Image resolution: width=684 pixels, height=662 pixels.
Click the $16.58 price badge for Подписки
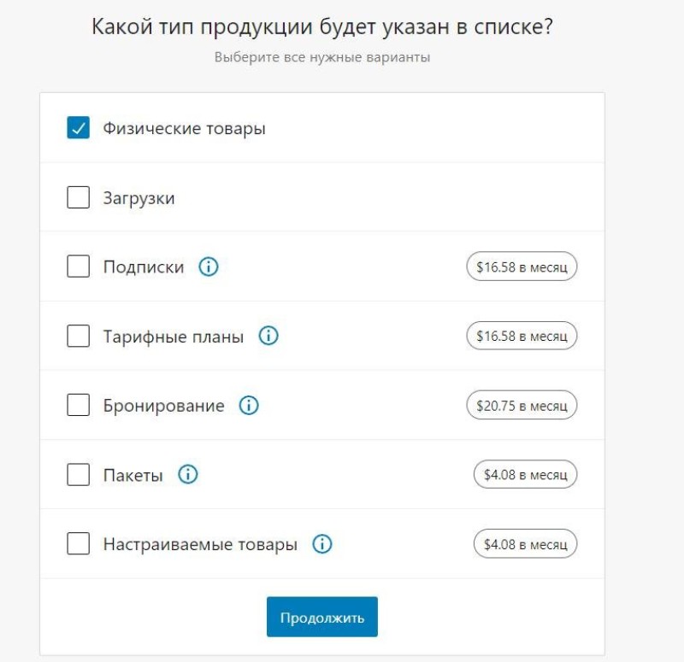522,267
